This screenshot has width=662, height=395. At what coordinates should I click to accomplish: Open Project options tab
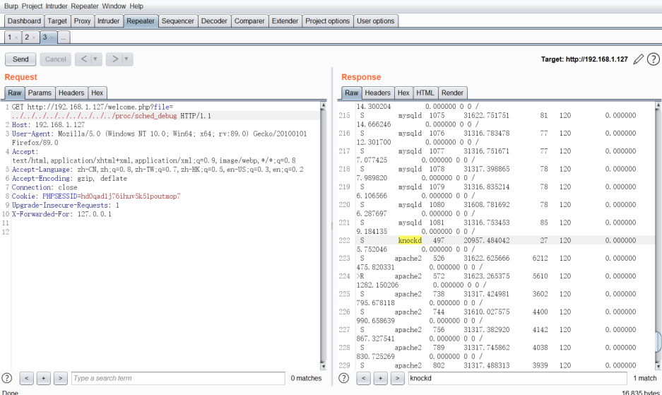tap(328, 20)
